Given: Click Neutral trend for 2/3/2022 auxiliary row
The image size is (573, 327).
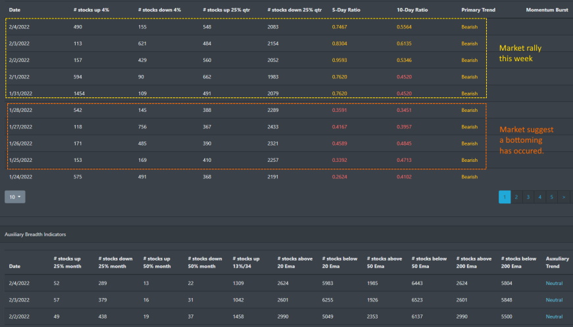Looking at the screenshot, I should click(554, 300).
